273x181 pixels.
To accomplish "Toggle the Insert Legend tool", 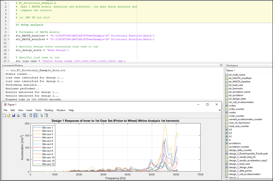I will (36, 115).
